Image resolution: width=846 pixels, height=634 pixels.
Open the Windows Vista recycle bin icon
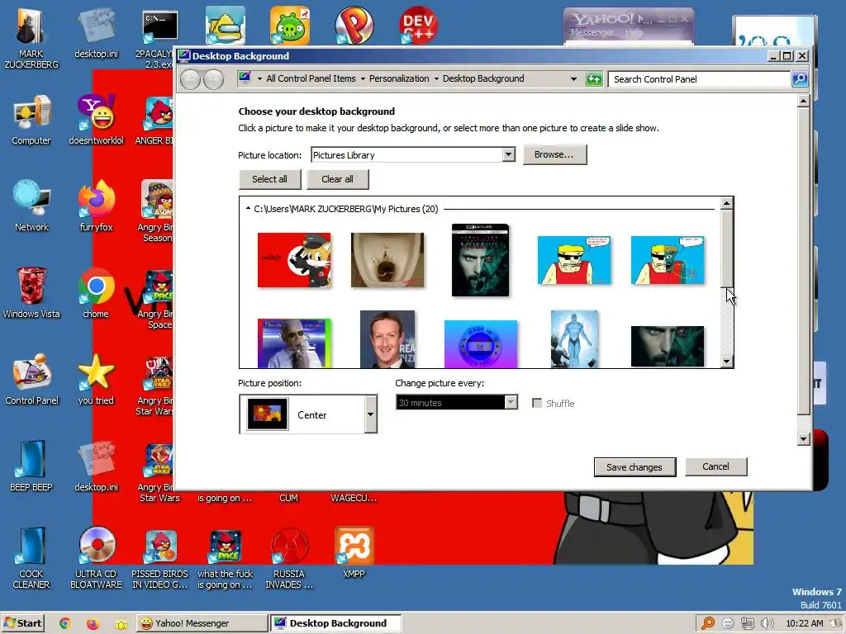point(31,293)
